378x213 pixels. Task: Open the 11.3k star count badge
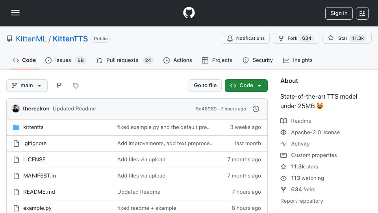click(x=358, y=38)
